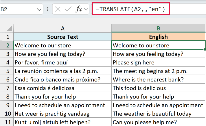Select cell 'Onde fica o banco mais próximo?'
This screenshot has height=126, width=206.
62,79
